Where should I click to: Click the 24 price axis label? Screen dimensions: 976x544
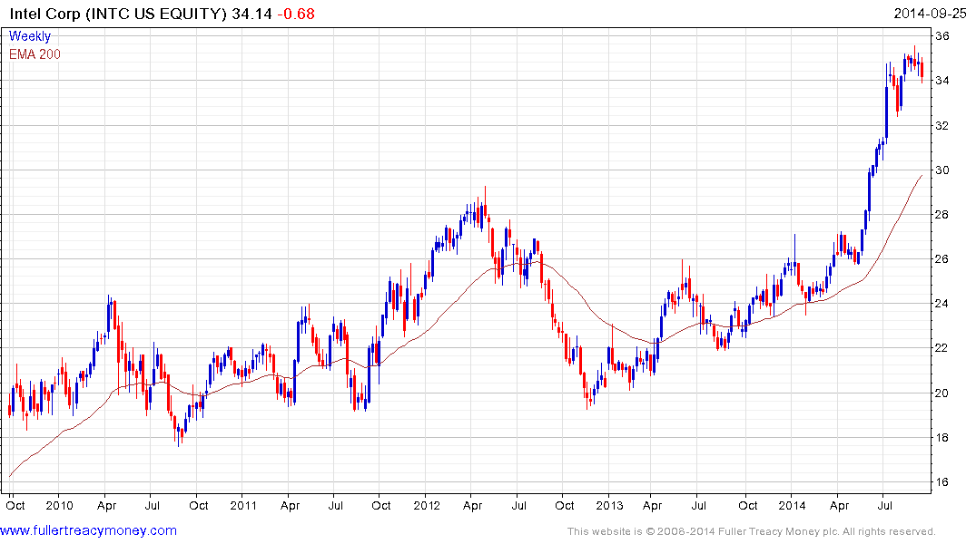[x=942, y=304]
